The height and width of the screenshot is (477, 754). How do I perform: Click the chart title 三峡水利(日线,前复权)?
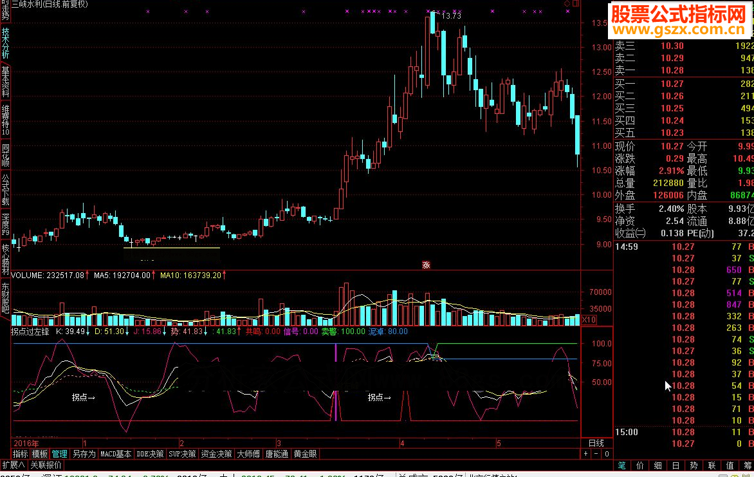pyautogui.click(x=50, y=5)
